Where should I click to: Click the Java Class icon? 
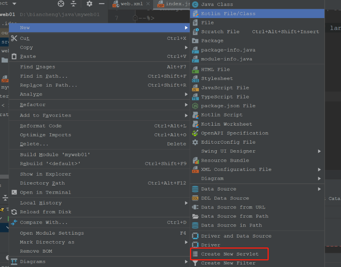click(195, 4)
